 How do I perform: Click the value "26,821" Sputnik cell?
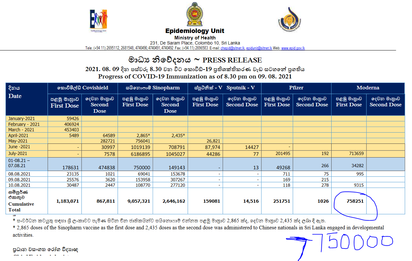pos(214,141)
